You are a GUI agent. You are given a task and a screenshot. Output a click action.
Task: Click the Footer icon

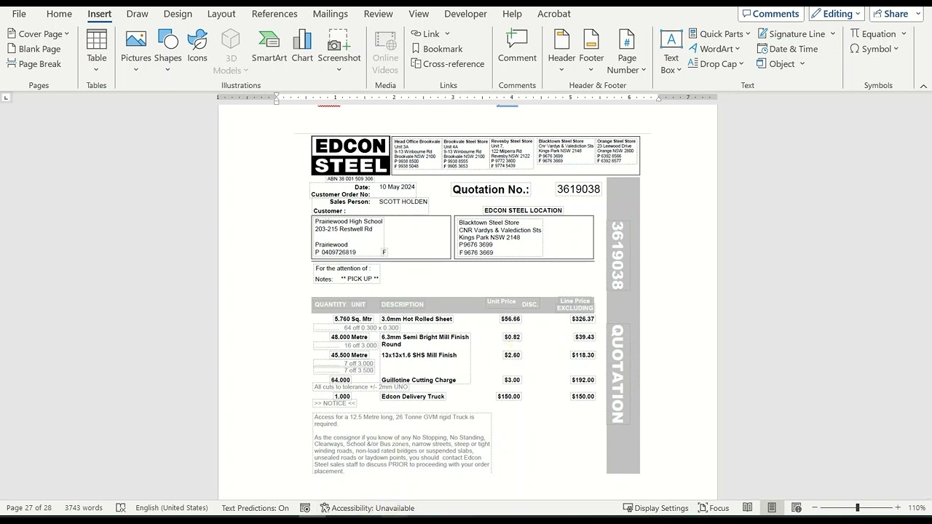[591, 40]
